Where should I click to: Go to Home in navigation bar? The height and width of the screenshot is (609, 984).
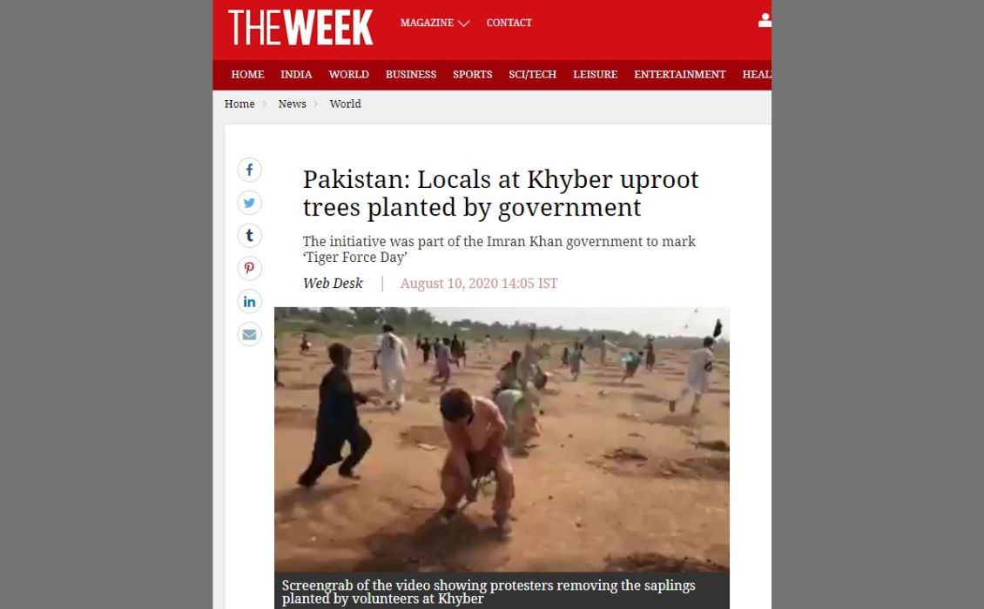click(x=247, y=75)
